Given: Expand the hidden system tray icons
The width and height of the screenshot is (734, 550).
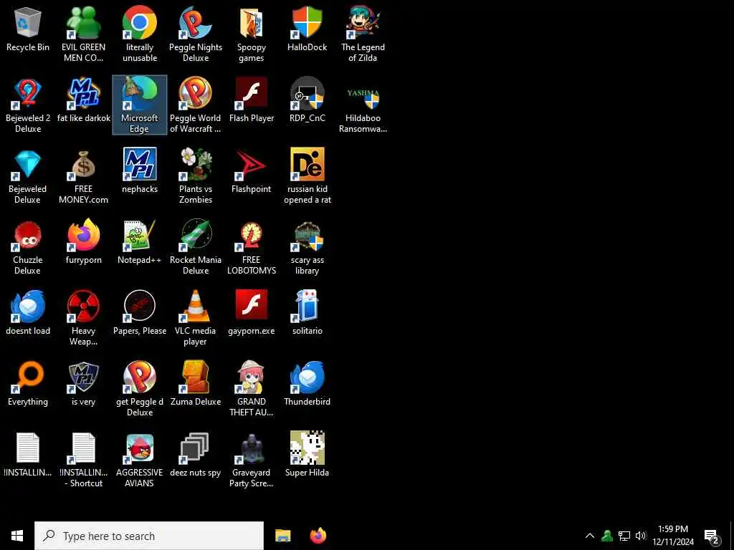Looking at the screenshot, I should point(590,536).
